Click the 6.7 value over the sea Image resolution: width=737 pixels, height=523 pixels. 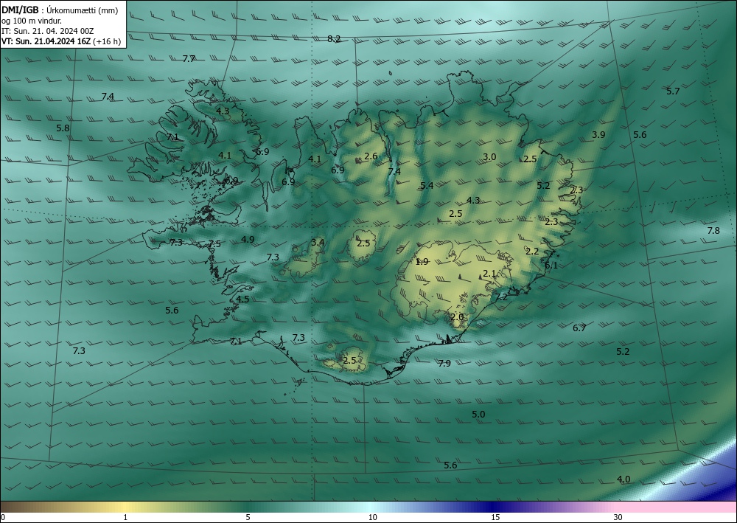pos(579,328)
